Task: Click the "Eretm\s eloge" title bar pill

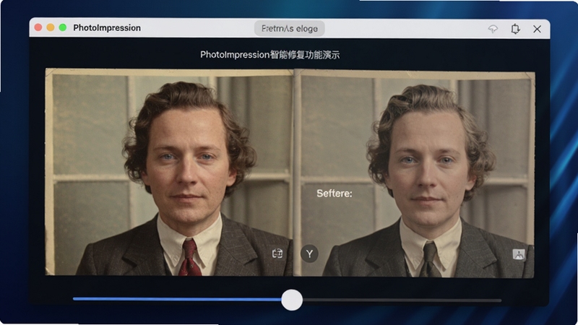Action: (290, 28)
